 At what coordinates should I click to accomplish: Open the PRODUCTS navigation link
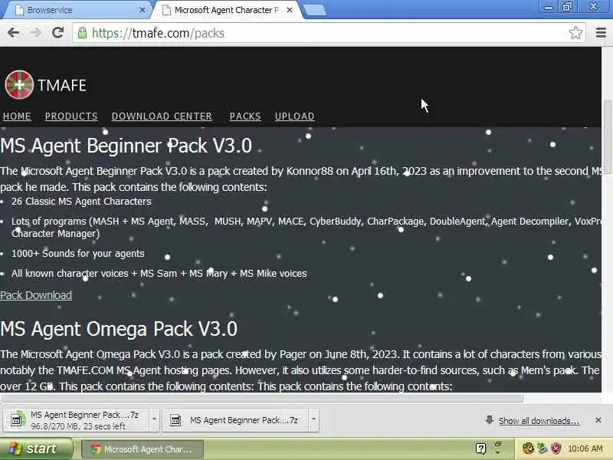(71, 117)
